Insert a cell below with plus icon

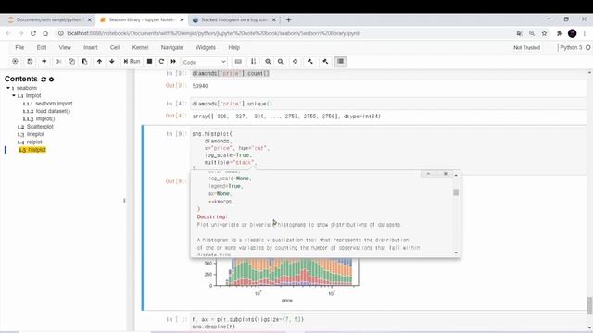point(44,62)
